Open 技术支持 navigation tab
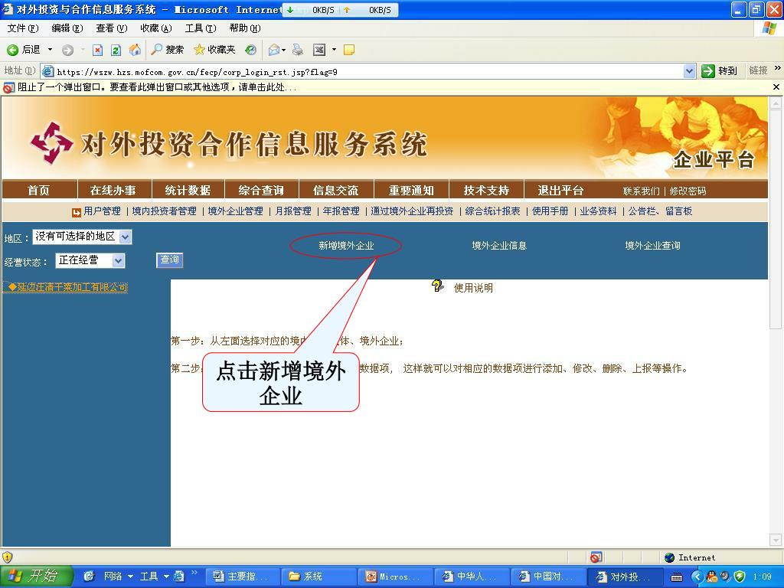The height and width of the screenshot is (588, 784). pos(486,191)
